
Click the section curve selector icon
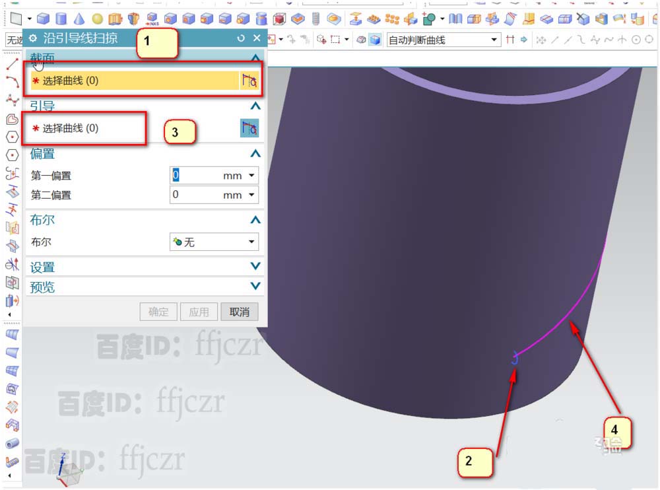tap(249, 81)
